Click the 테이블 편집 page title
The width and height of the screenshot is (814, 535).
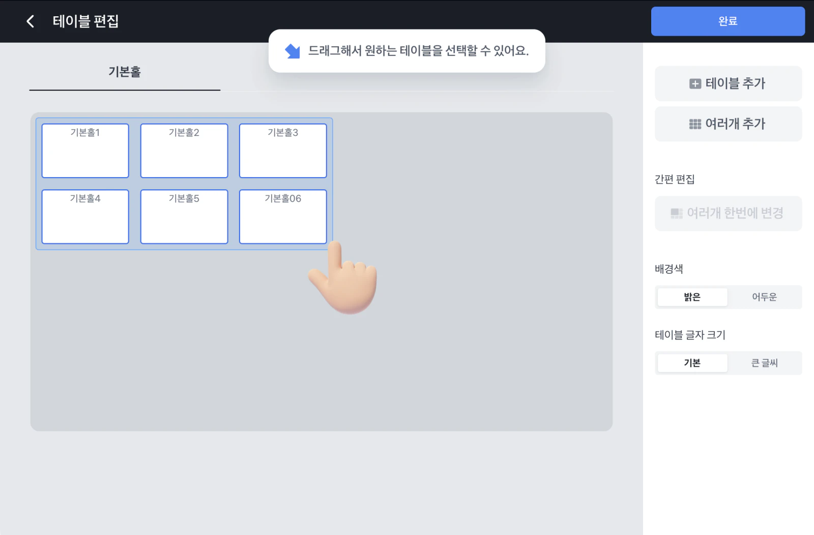pyautogui.click(x=85, y=21)
